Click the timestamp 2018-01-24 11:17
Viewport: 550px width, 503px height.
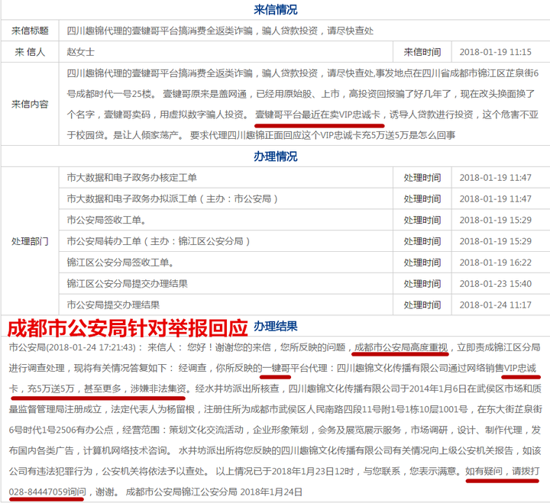pyautogui.click(x=495, y=305)
